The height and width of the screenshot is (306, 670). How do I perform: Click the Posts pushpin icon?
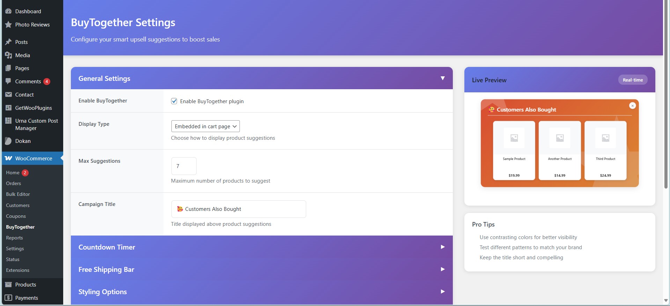point(8,42)
